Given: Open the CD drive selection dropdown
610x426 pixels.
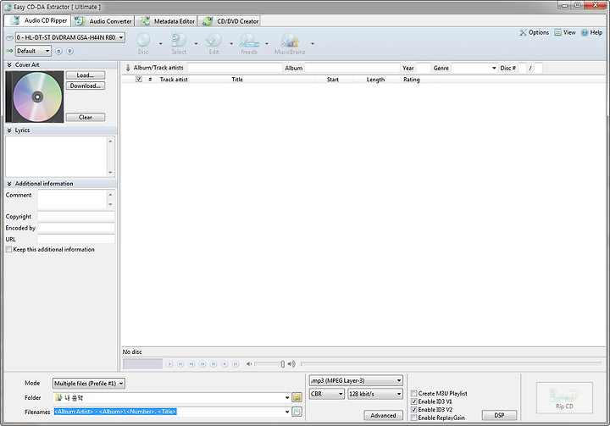Looking at the screenshot, I should (x=70, y=37).
